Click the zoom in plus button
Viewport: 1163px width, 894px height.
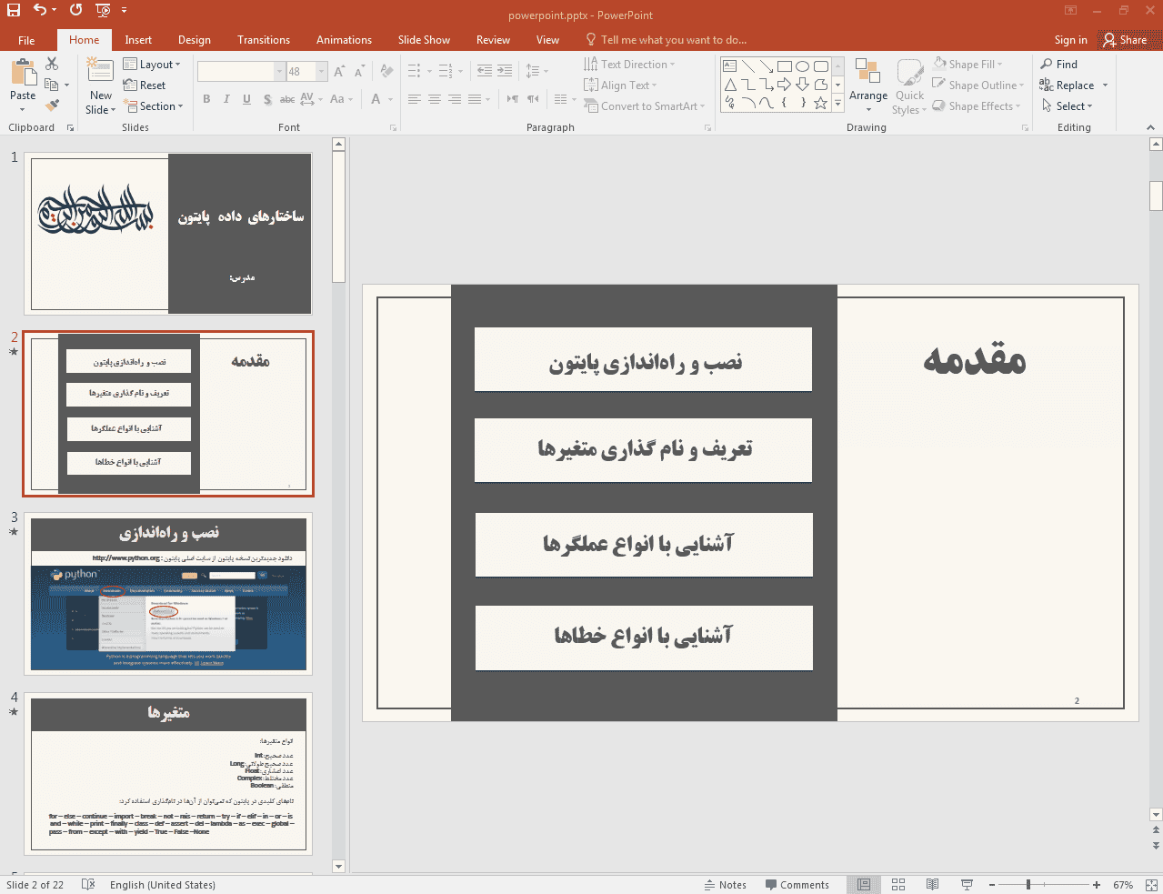click(1097, 884)
